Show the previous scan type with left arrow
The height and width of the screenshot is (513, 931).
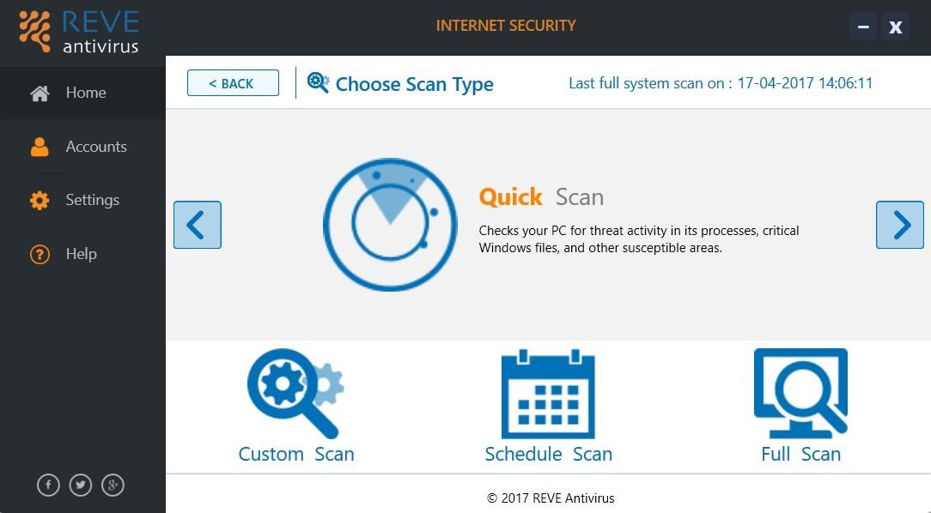(198, 225)
